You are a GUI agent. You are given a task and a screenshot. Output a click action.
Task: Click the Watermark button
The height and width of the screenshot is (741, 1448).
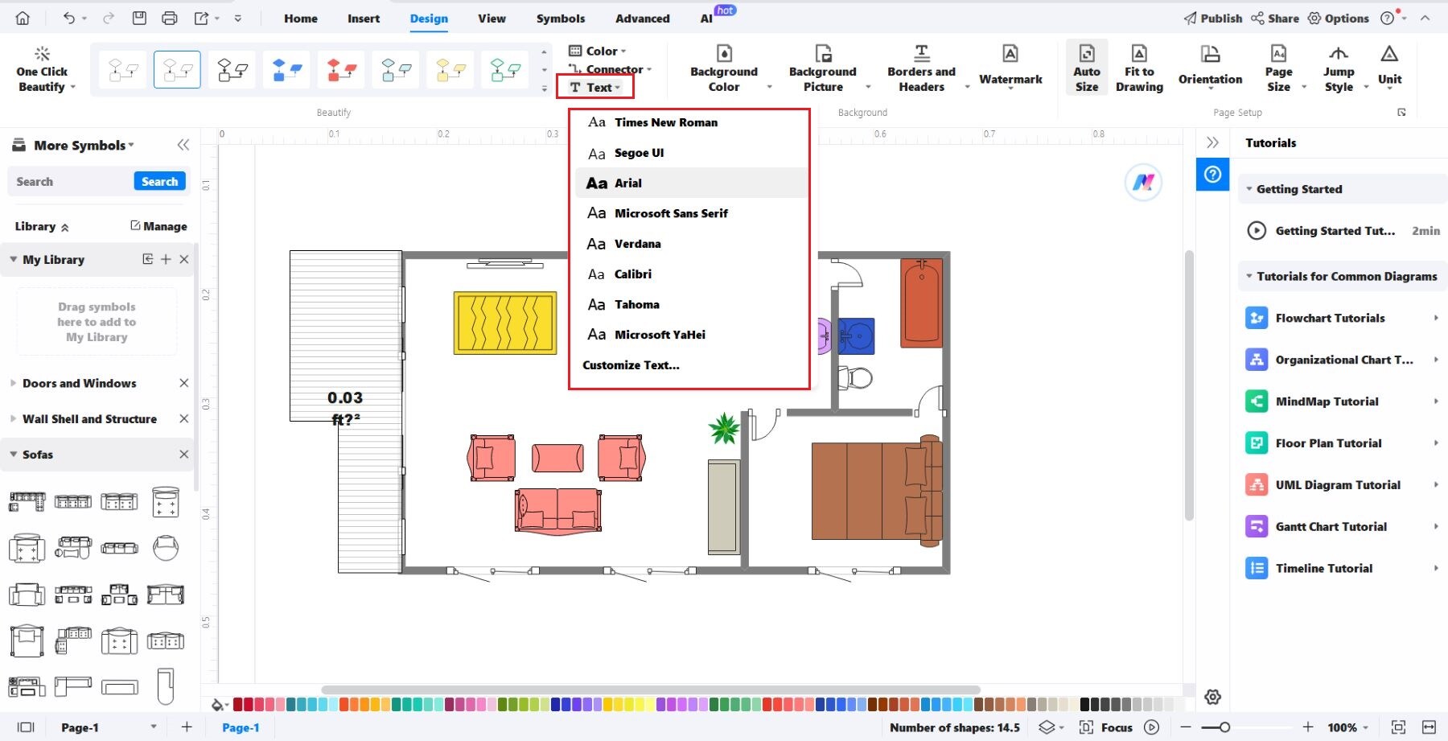[1010, 67]
